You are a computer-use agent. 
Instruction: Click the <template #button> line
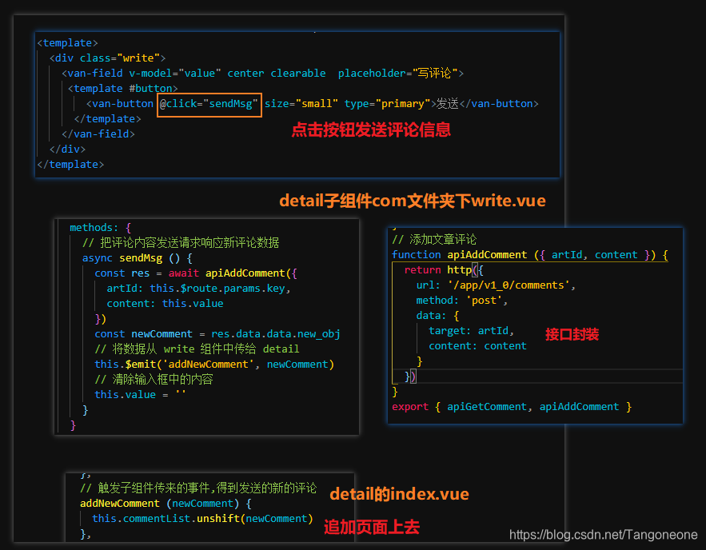pos(123,89)
